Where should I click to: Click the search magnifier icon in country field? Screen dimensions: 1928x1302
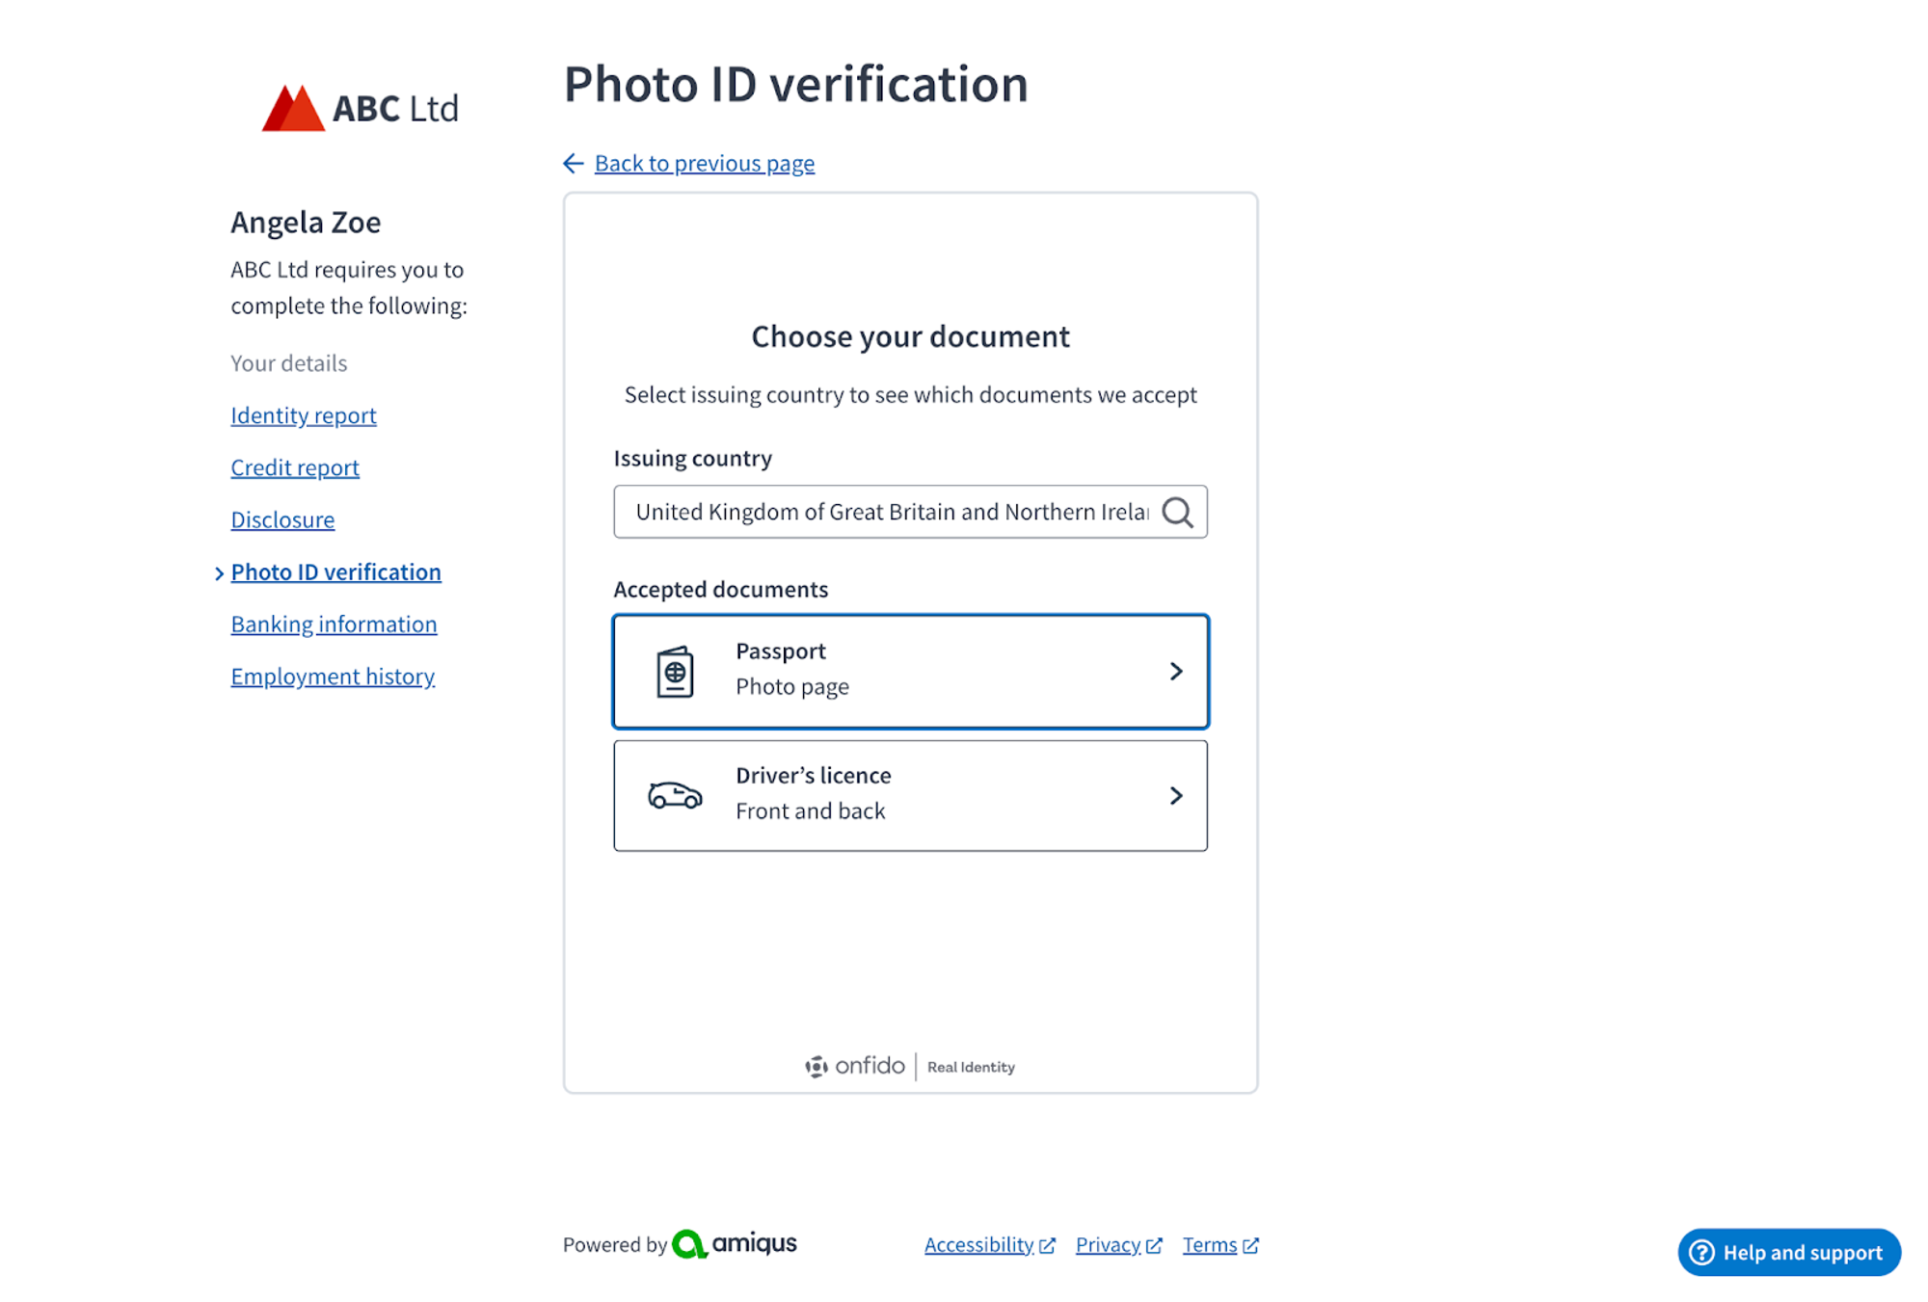click(x=1177, y=512)
